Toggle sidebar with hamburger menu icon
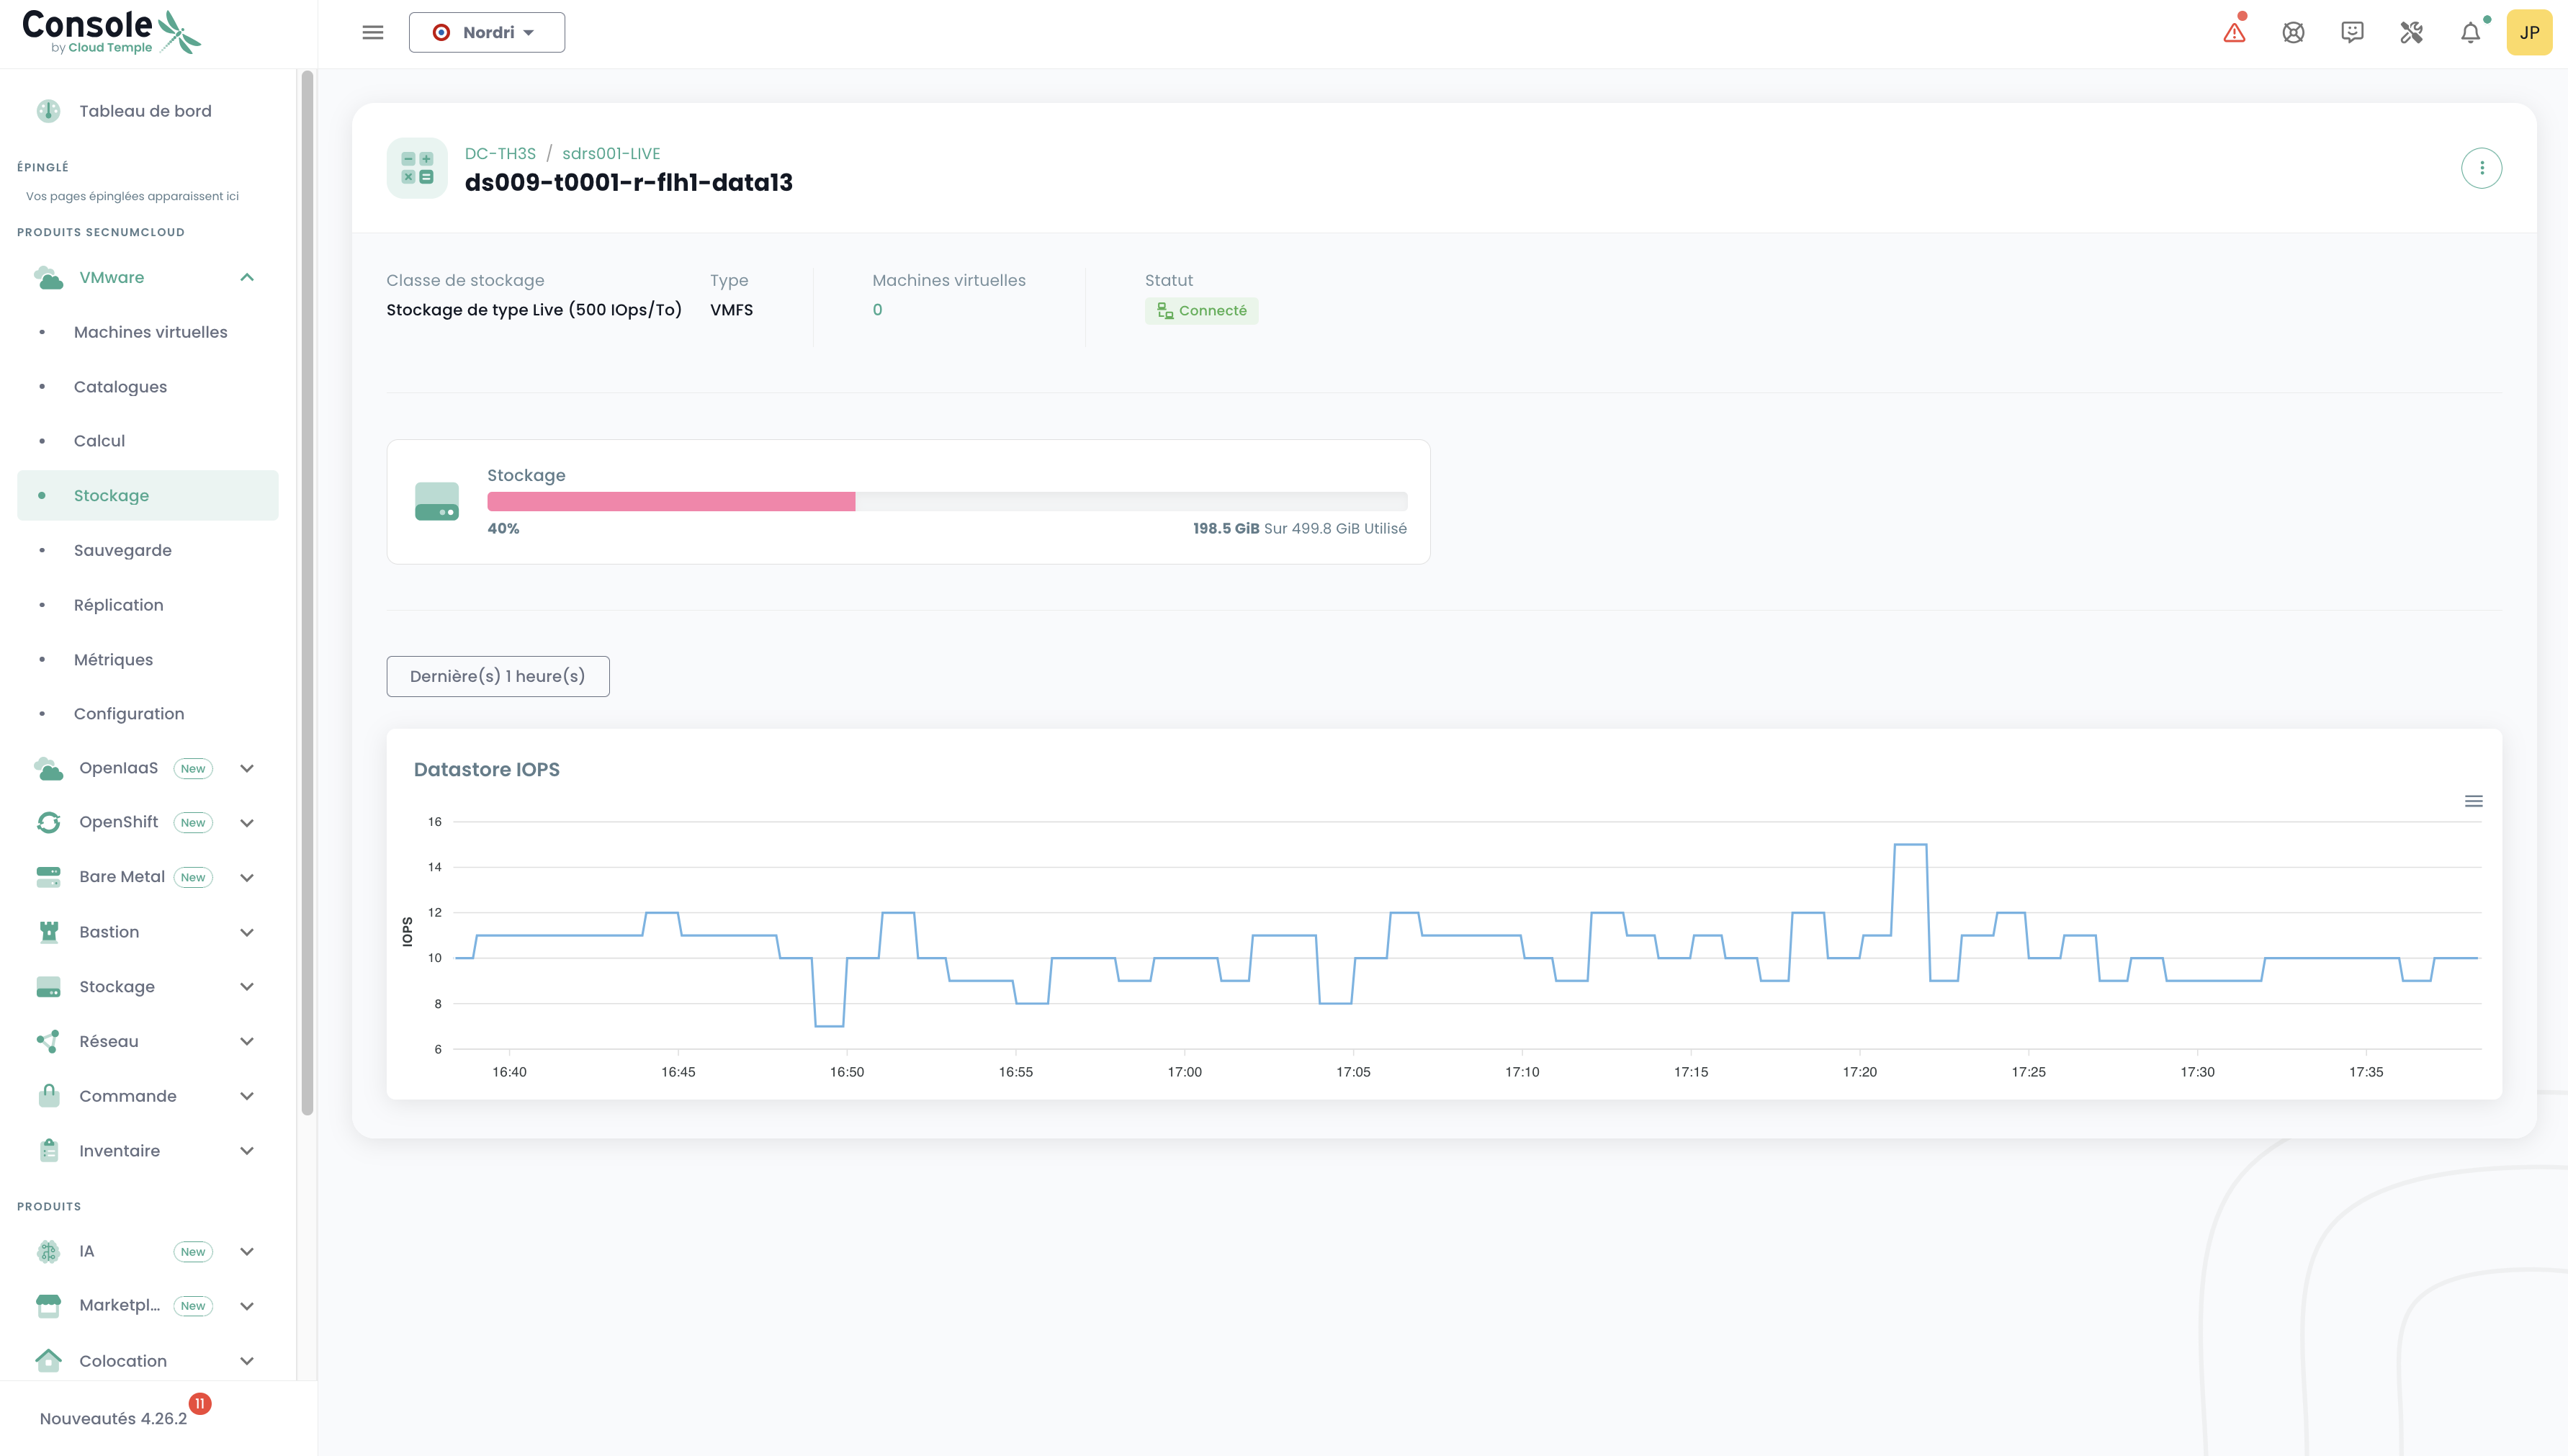Viewport: 2568px width, 1456px height. [x=373, y=33]
